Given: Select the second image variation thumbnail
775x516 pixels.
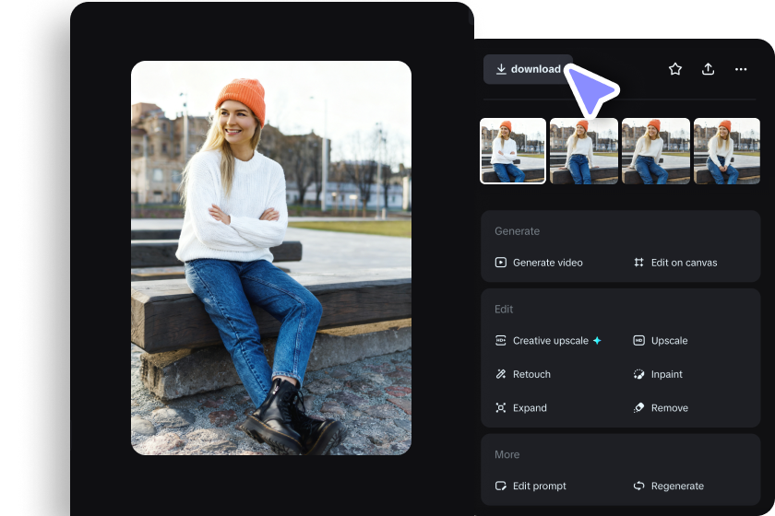Looking at the screenshot, I should 584,150.
